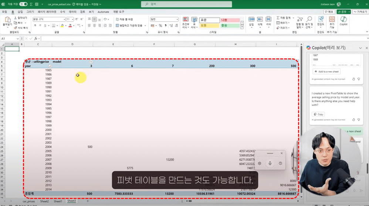The image size is (369, 206).
Task: Open the File tab
Action: coord(4,12)
